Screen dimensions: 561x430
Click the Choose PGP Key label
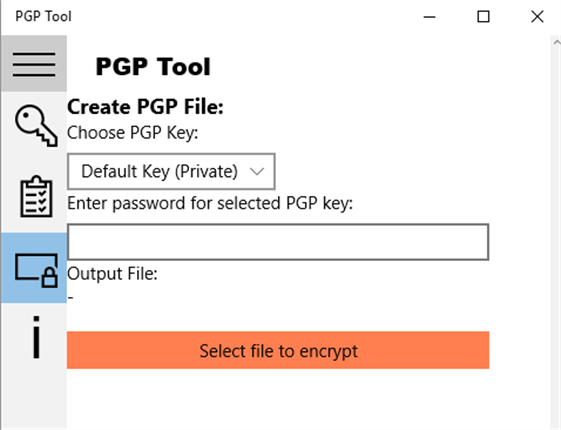pos(132,132)
